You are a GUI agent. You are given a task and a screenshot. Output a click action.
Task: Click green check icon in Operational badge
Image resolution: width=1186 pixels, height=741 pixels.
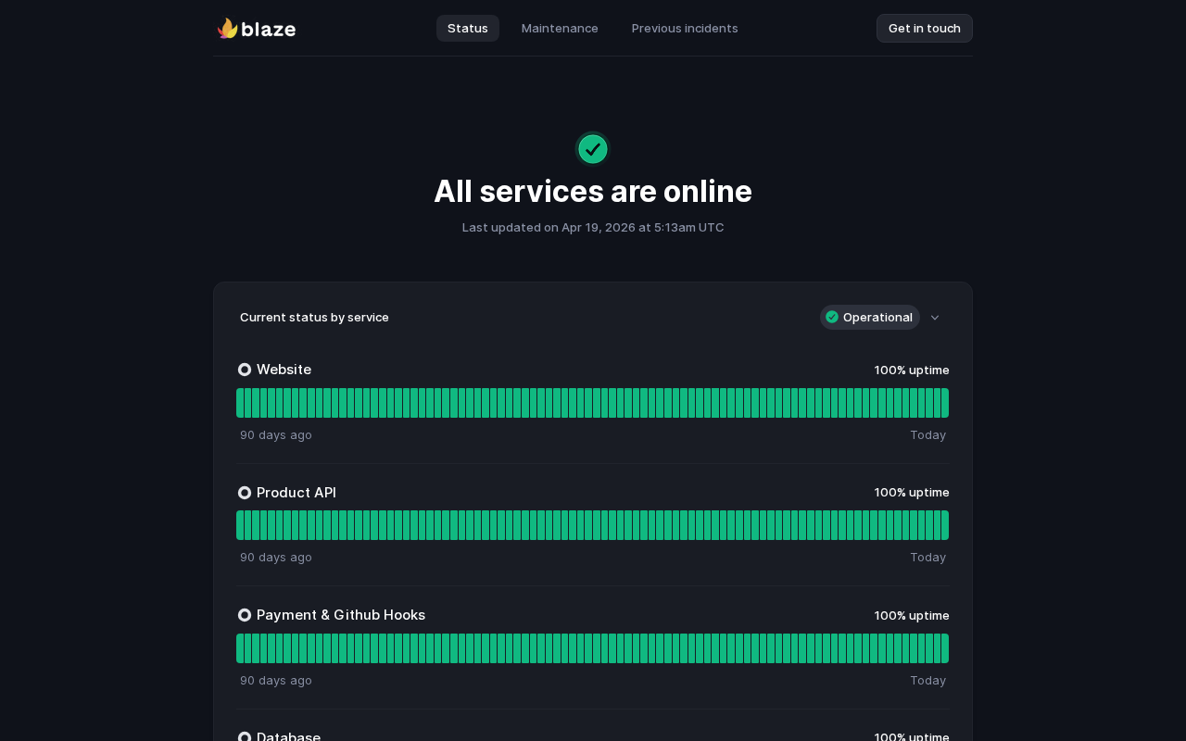click(832, 317)
